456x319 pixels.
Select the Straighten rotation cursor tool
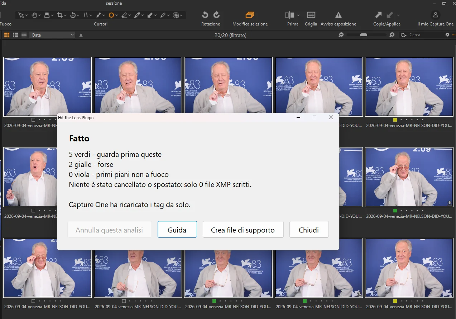(x=73, y=15)
